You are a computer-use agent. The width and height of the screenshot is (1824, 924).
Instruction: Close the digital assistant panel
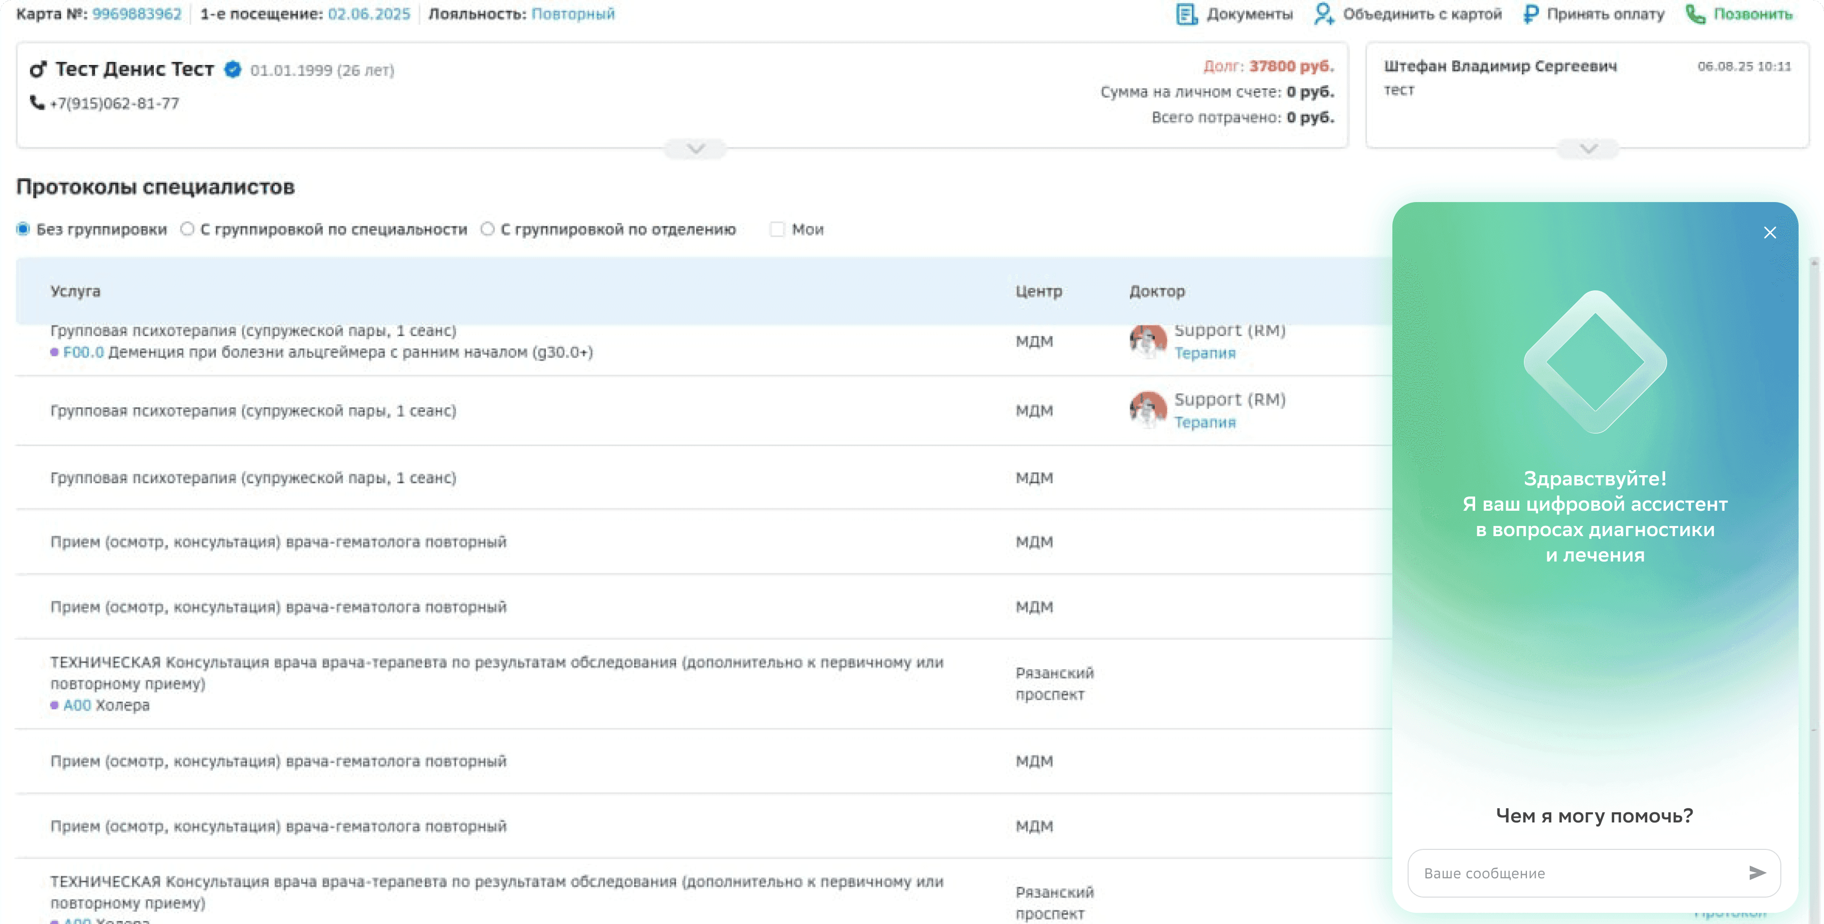[1770, 233]
